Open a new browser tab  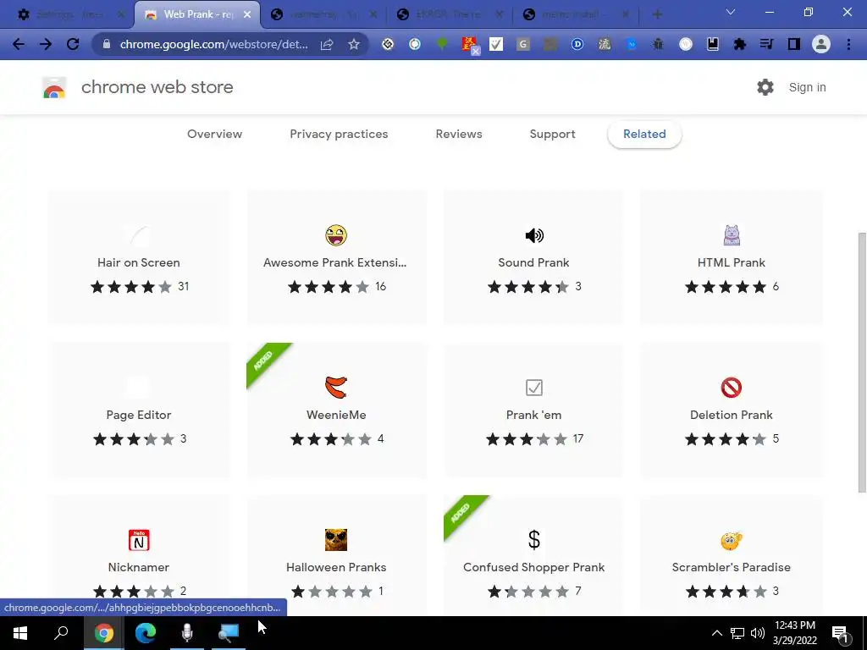[x=657, y=14]
